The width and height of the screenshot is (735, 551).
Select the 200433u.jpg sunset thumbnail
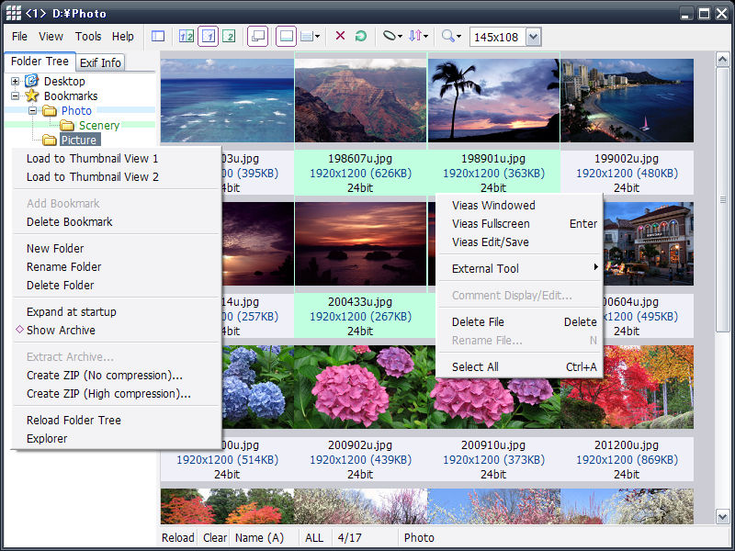pyautogui.click(x=360, y=243)
